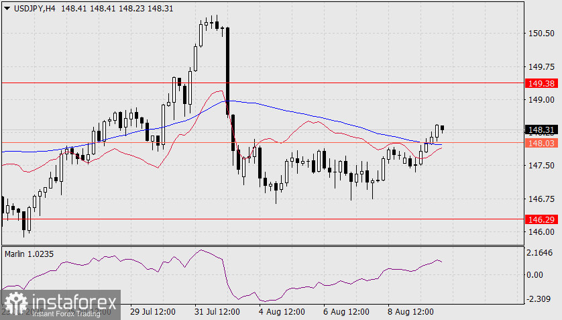Viewport: 562px width, 320px height.
Task: Click the 4 Aug 12:00 time label
Action: click(x=282, y=312)
